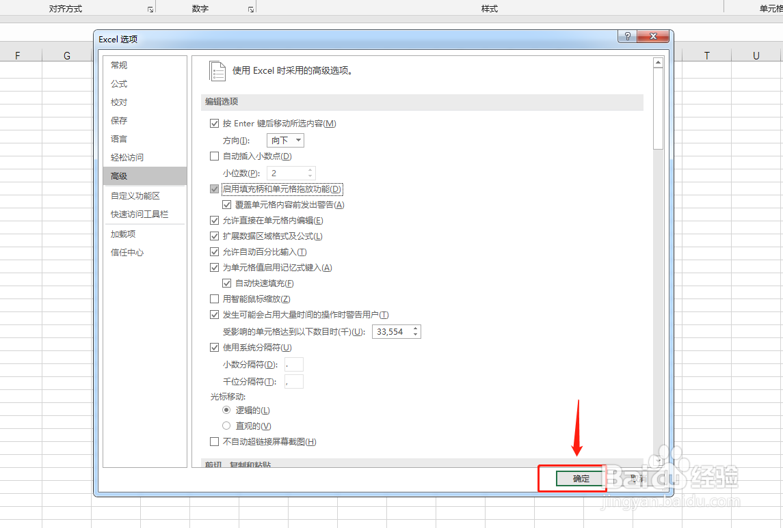Click the scroll-up arrow of options list

[658, 62]
